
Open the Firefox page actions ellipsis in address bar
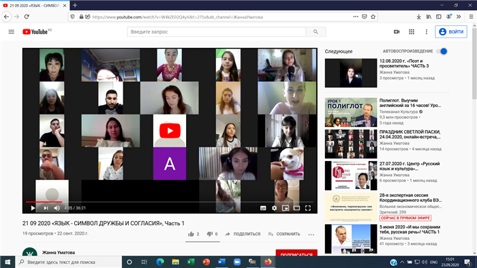tap(356, 17)
